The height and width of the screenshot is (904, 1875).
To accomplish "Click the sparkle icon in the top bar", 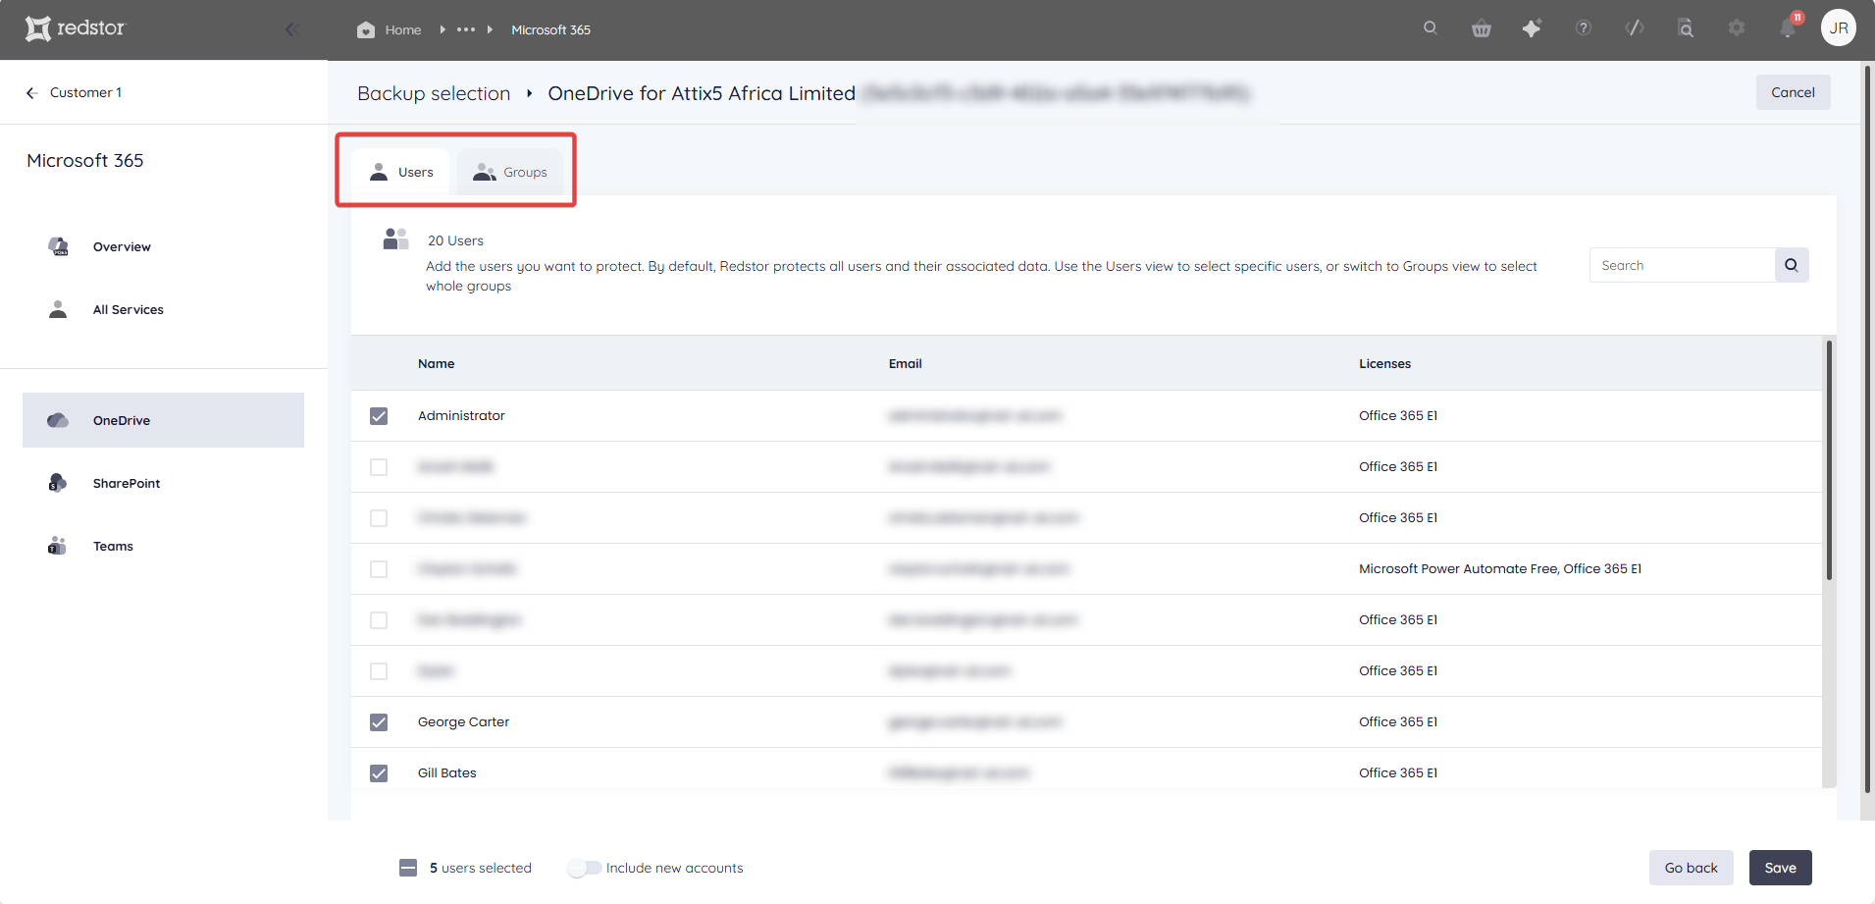I will 1532,28.
